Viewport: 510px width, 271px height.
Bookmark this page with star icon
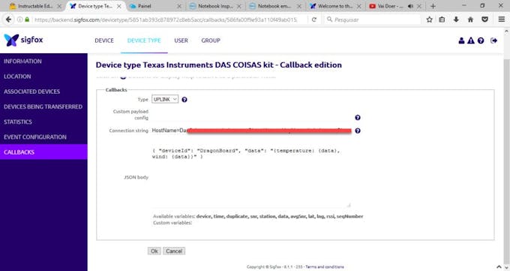coord(429,20)
